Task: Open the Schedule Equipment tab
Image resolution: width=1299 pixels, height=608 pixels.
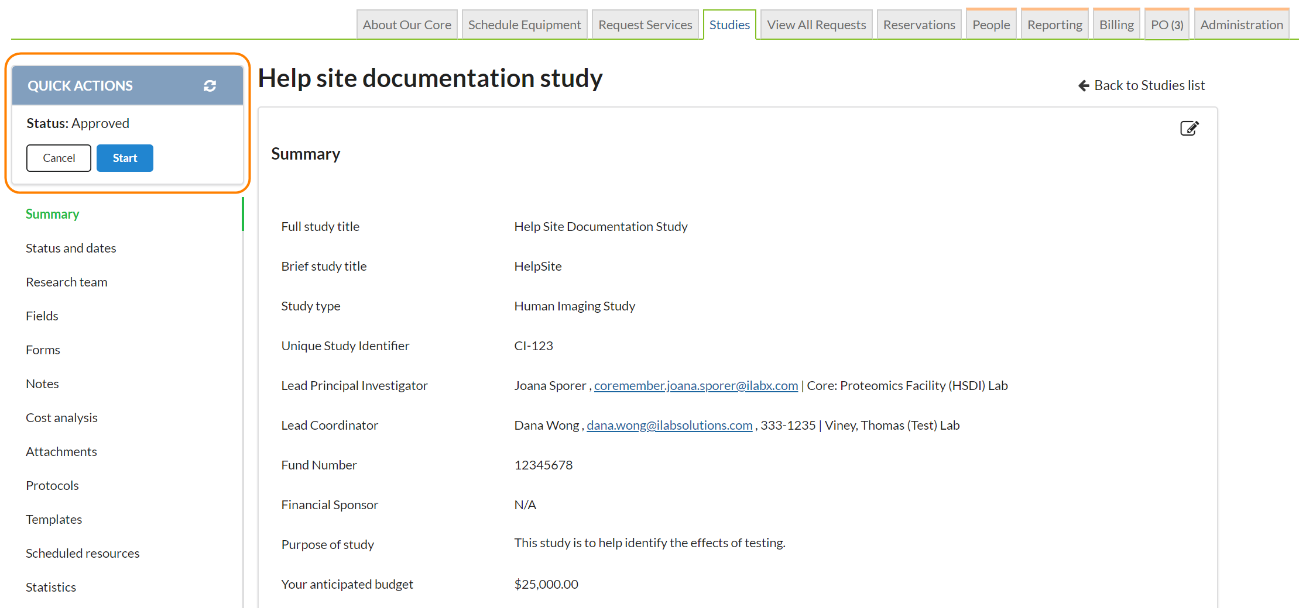Action: point(524,25)
